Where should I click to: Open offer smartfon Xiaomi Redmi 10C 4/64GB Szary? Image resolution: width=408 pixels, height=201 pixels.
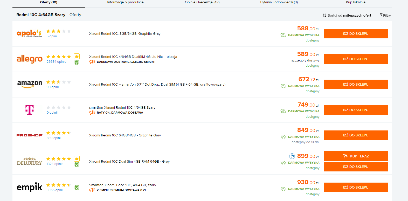(122, 108)
